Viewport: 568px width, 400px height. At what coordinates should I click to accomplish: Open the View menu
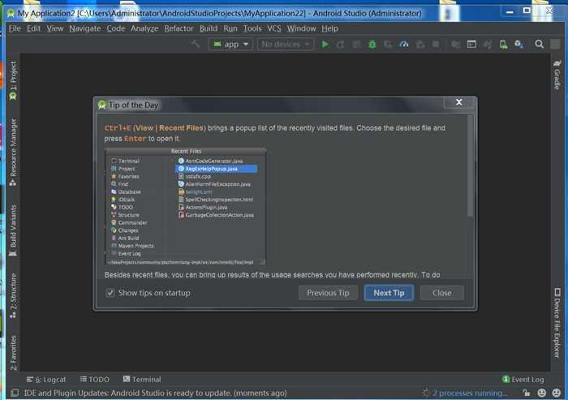[x=55, y=28]
